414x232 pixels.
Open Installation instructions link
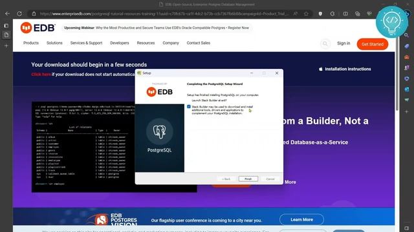pos(348,69)
